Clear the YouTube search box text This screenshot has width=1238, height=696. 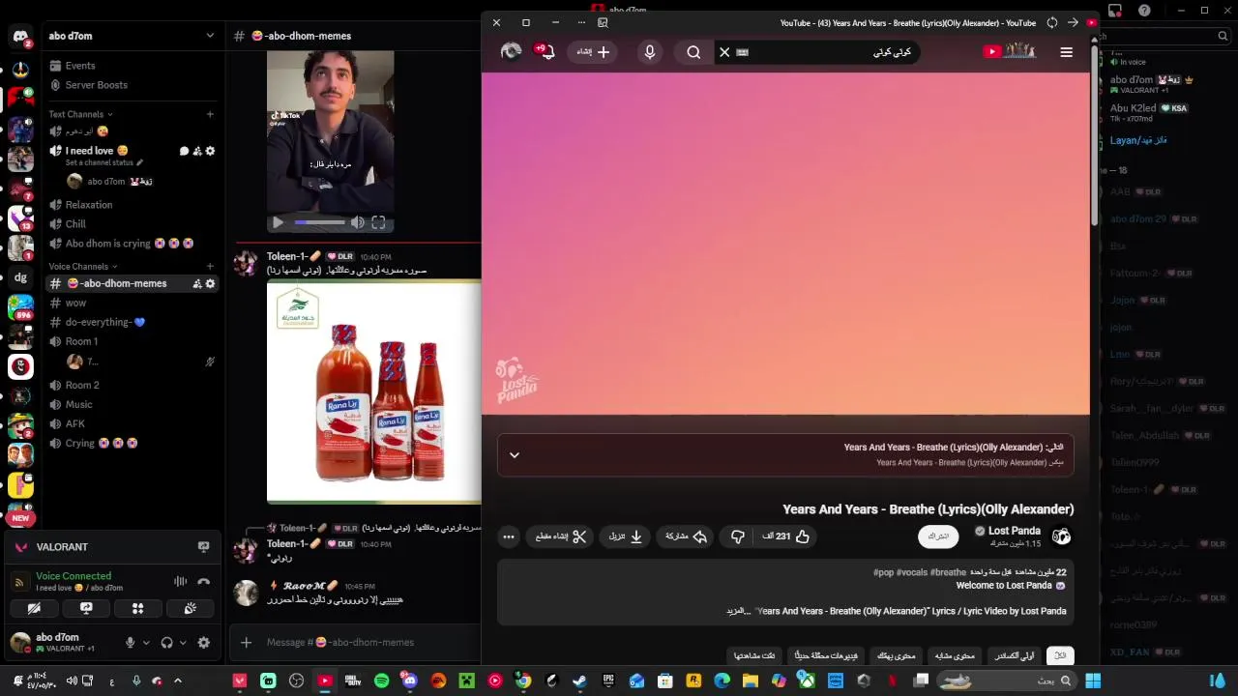[724, 52]
